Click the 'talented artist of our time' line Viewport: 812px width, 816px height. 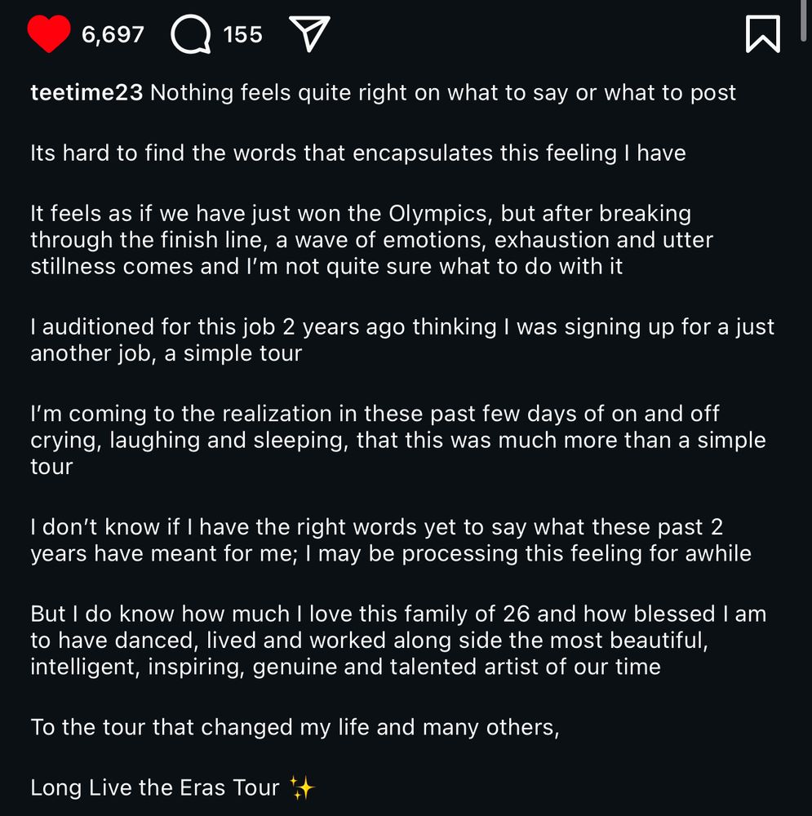pos(346,667)
